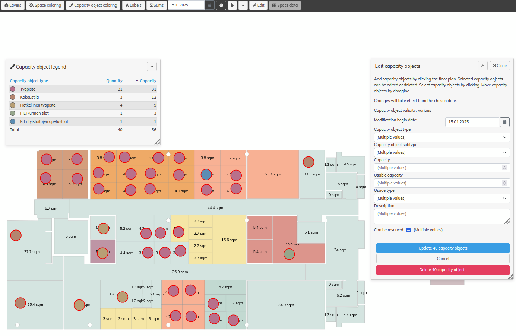Click the capacity object in 25.4 sqm room

(x=20, y=303)
